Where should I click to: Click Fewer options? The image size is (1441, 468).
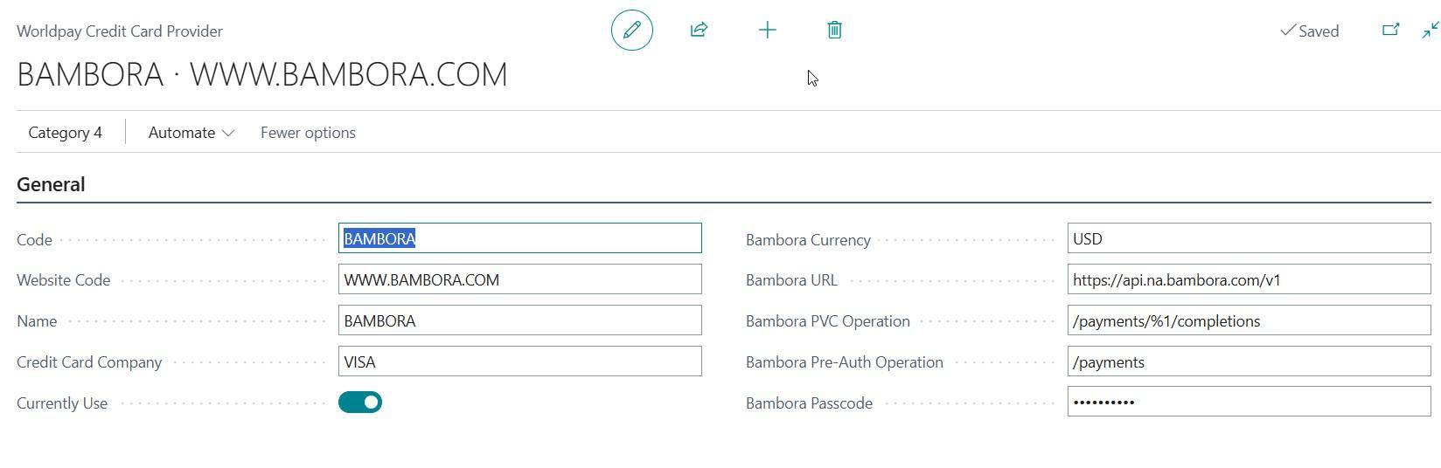308,133
